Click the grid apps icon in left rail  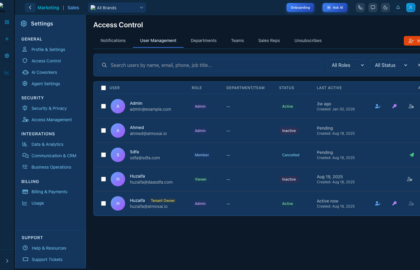tap(7, 22)
